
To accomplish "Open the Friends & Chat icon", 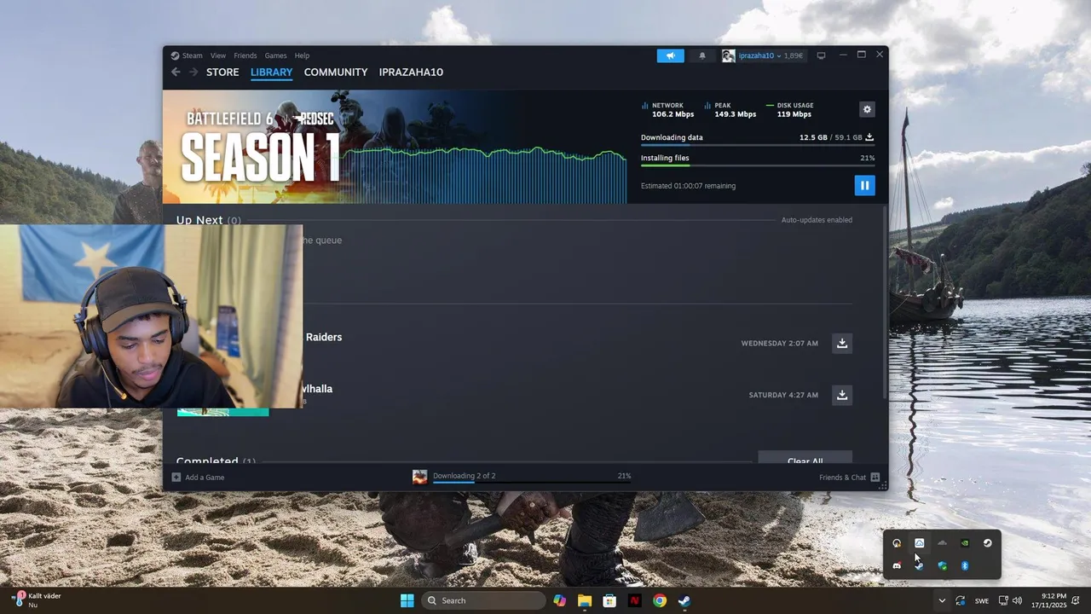I will (875, 478).
